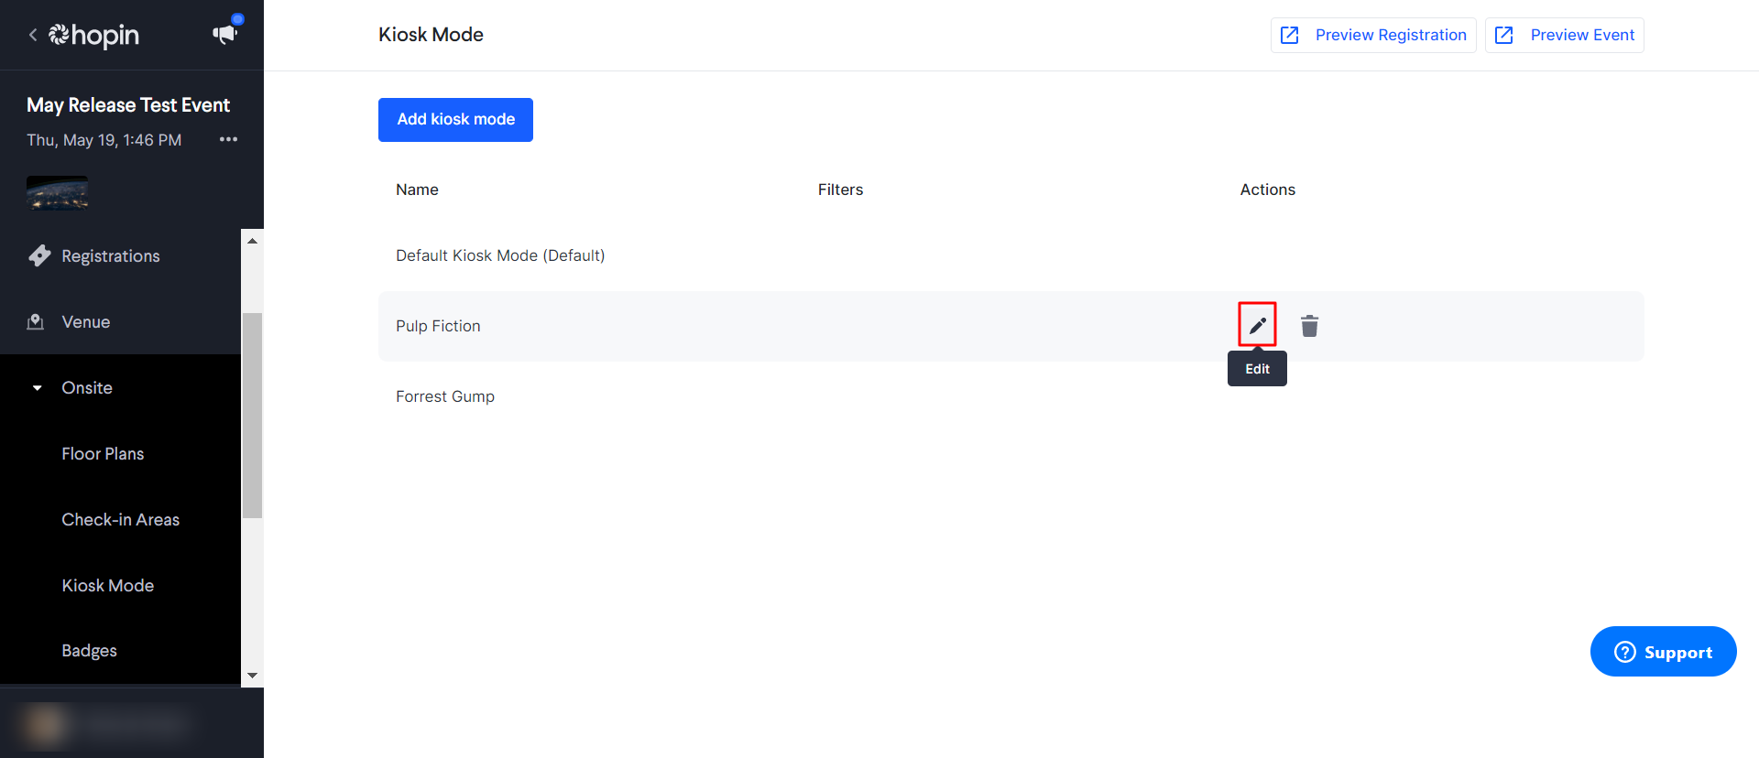Delete the Pulp Fiction kiosk mode
This screenshot has width=1759, height=758.
tap(1309, 326)
